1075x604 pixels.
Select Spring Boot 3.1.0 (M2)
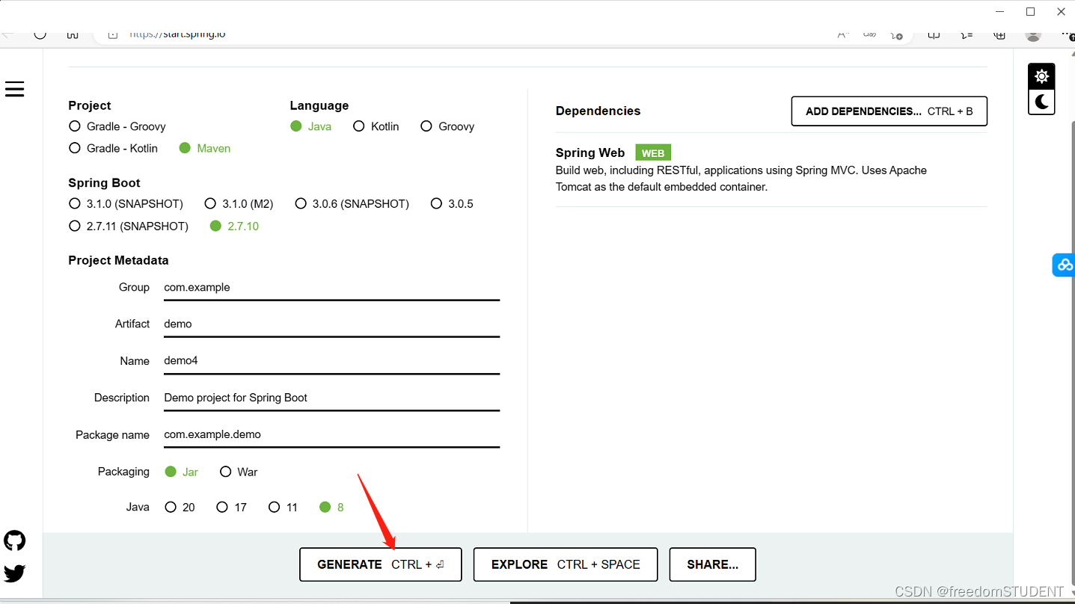pos(239,203)
